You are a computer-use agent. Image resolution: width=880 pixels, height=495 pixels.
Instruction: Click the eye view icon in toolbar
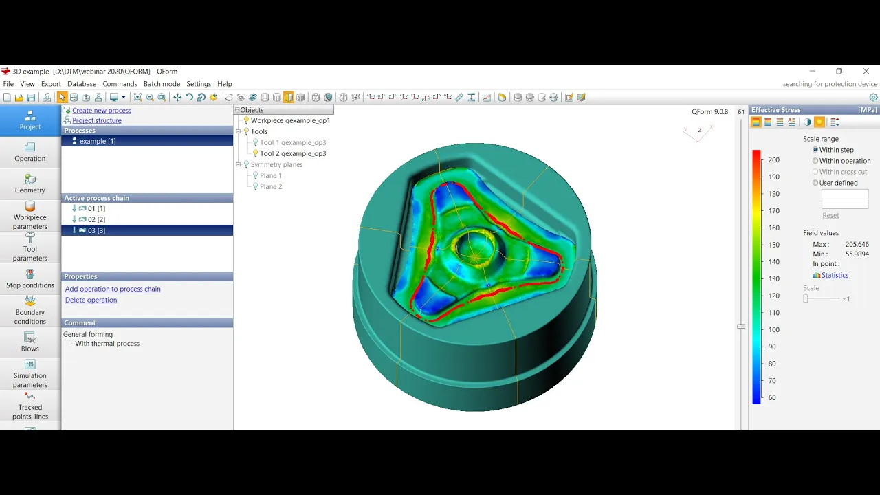click(241, 98)
